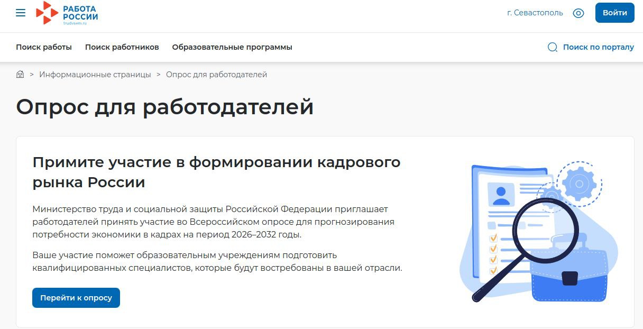Image resolution: width=643 pixels, height=329 pixels.
Task: Click the Опрос для работодателей breadcrumb item
Action: pyautogui.click(x=216, y=75)
